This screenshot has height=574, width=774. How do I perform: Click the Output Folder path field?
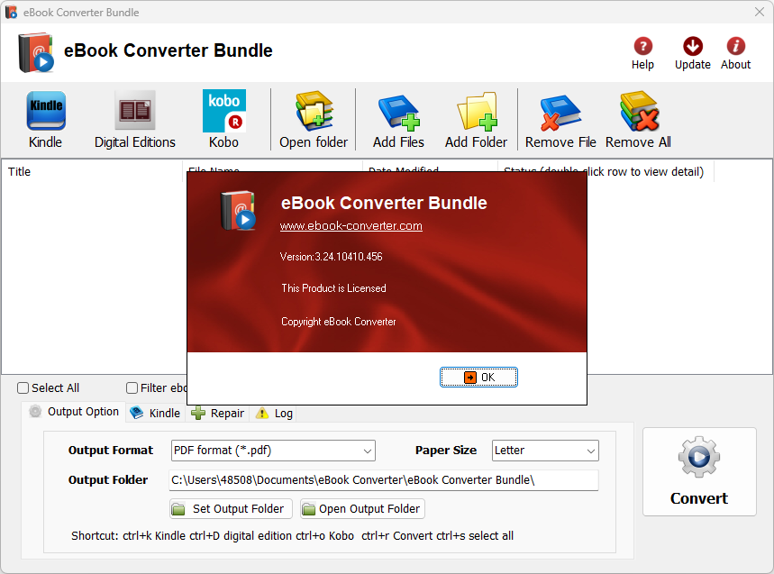[384, 480]
